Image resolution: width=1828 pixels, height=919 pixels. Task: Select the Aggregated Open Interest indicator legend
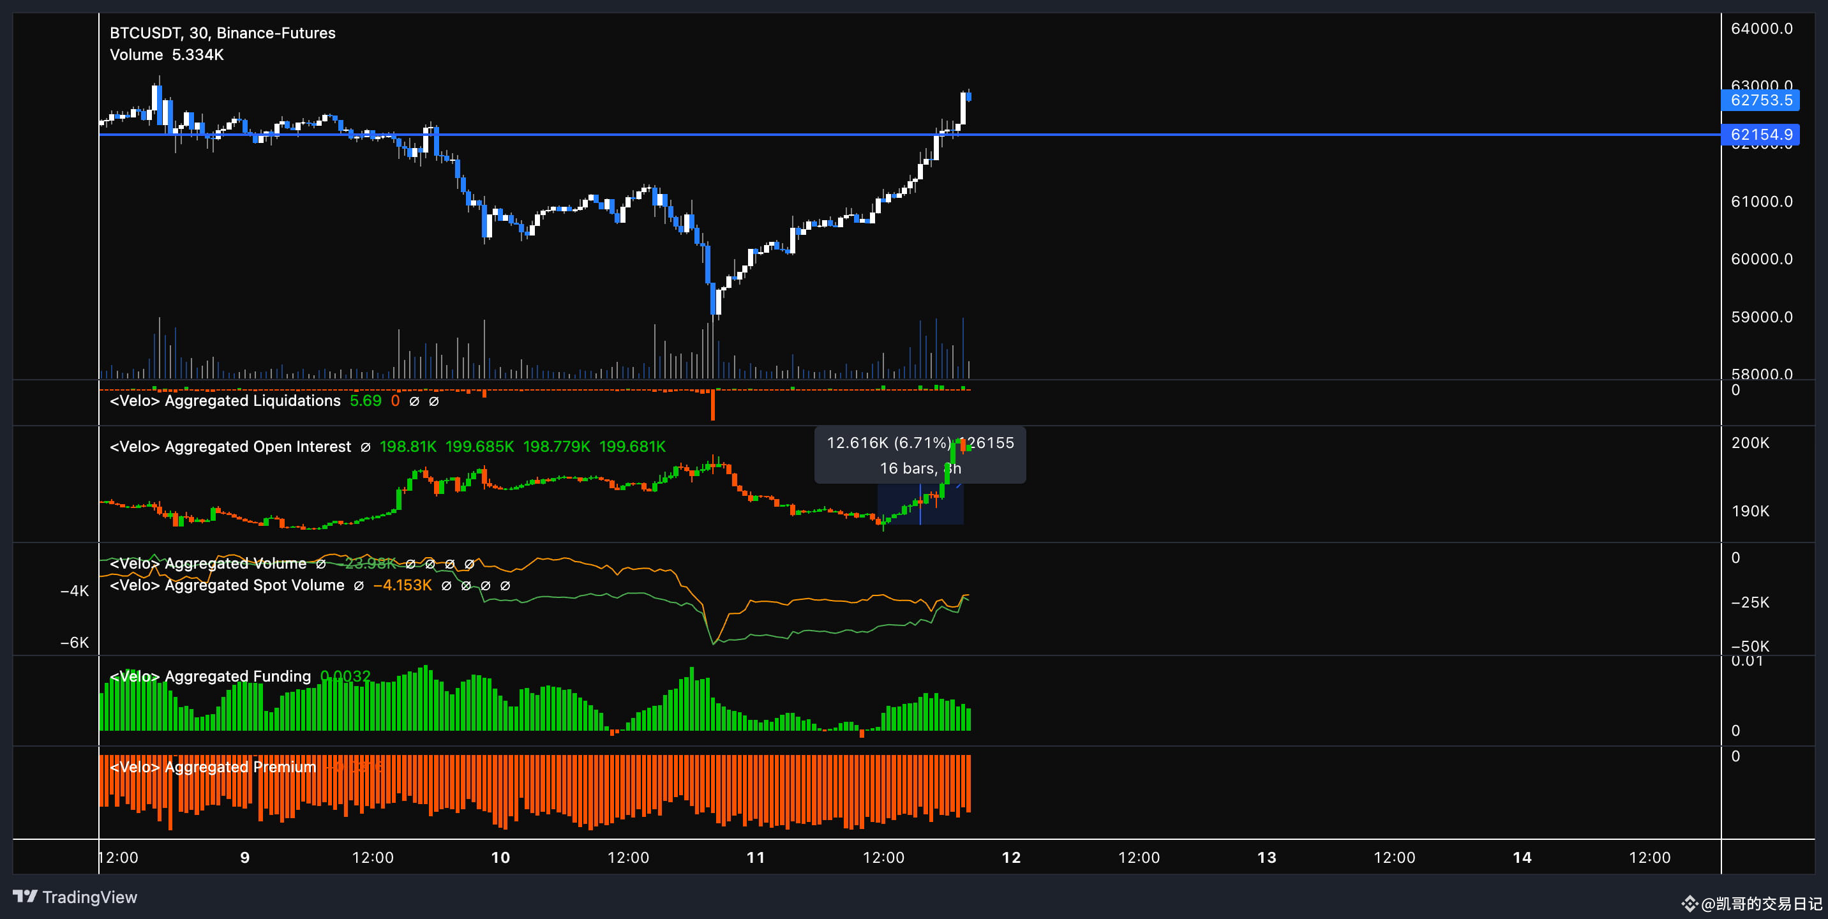pos(230,446)
